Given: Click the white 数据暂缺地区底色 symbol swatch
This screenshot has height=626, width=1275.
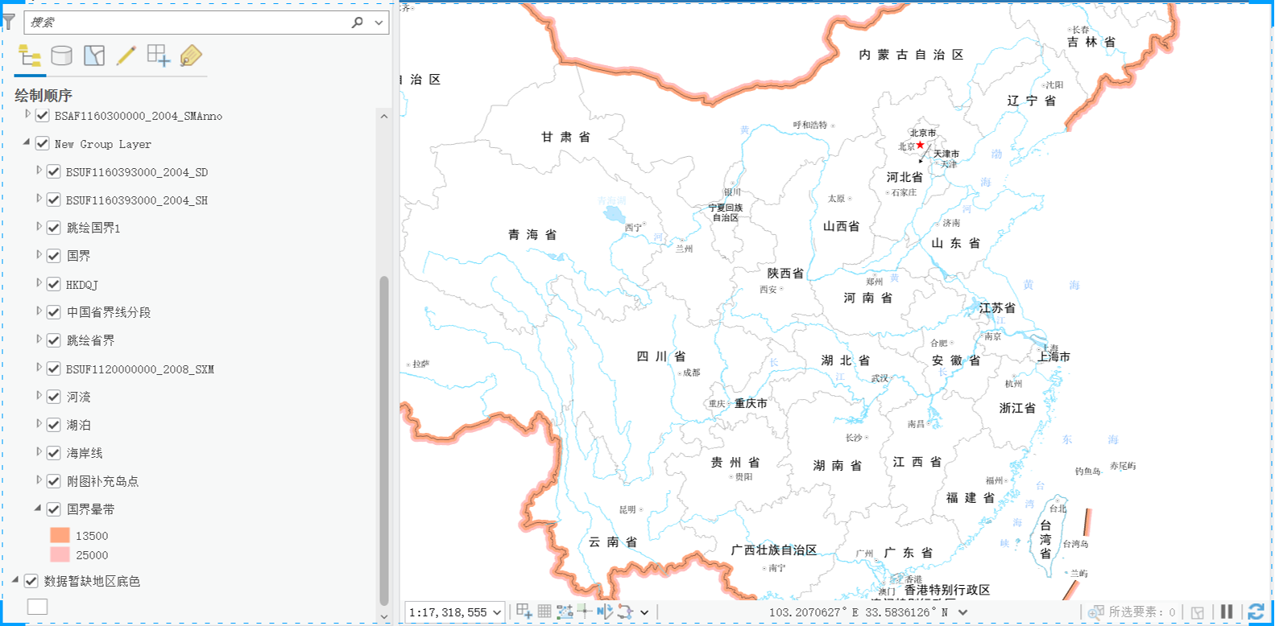Looking at the screenshot, I should 37,607.
